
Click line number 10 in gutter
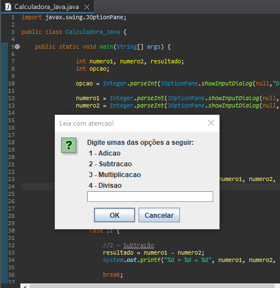click(x=11, y=84)
